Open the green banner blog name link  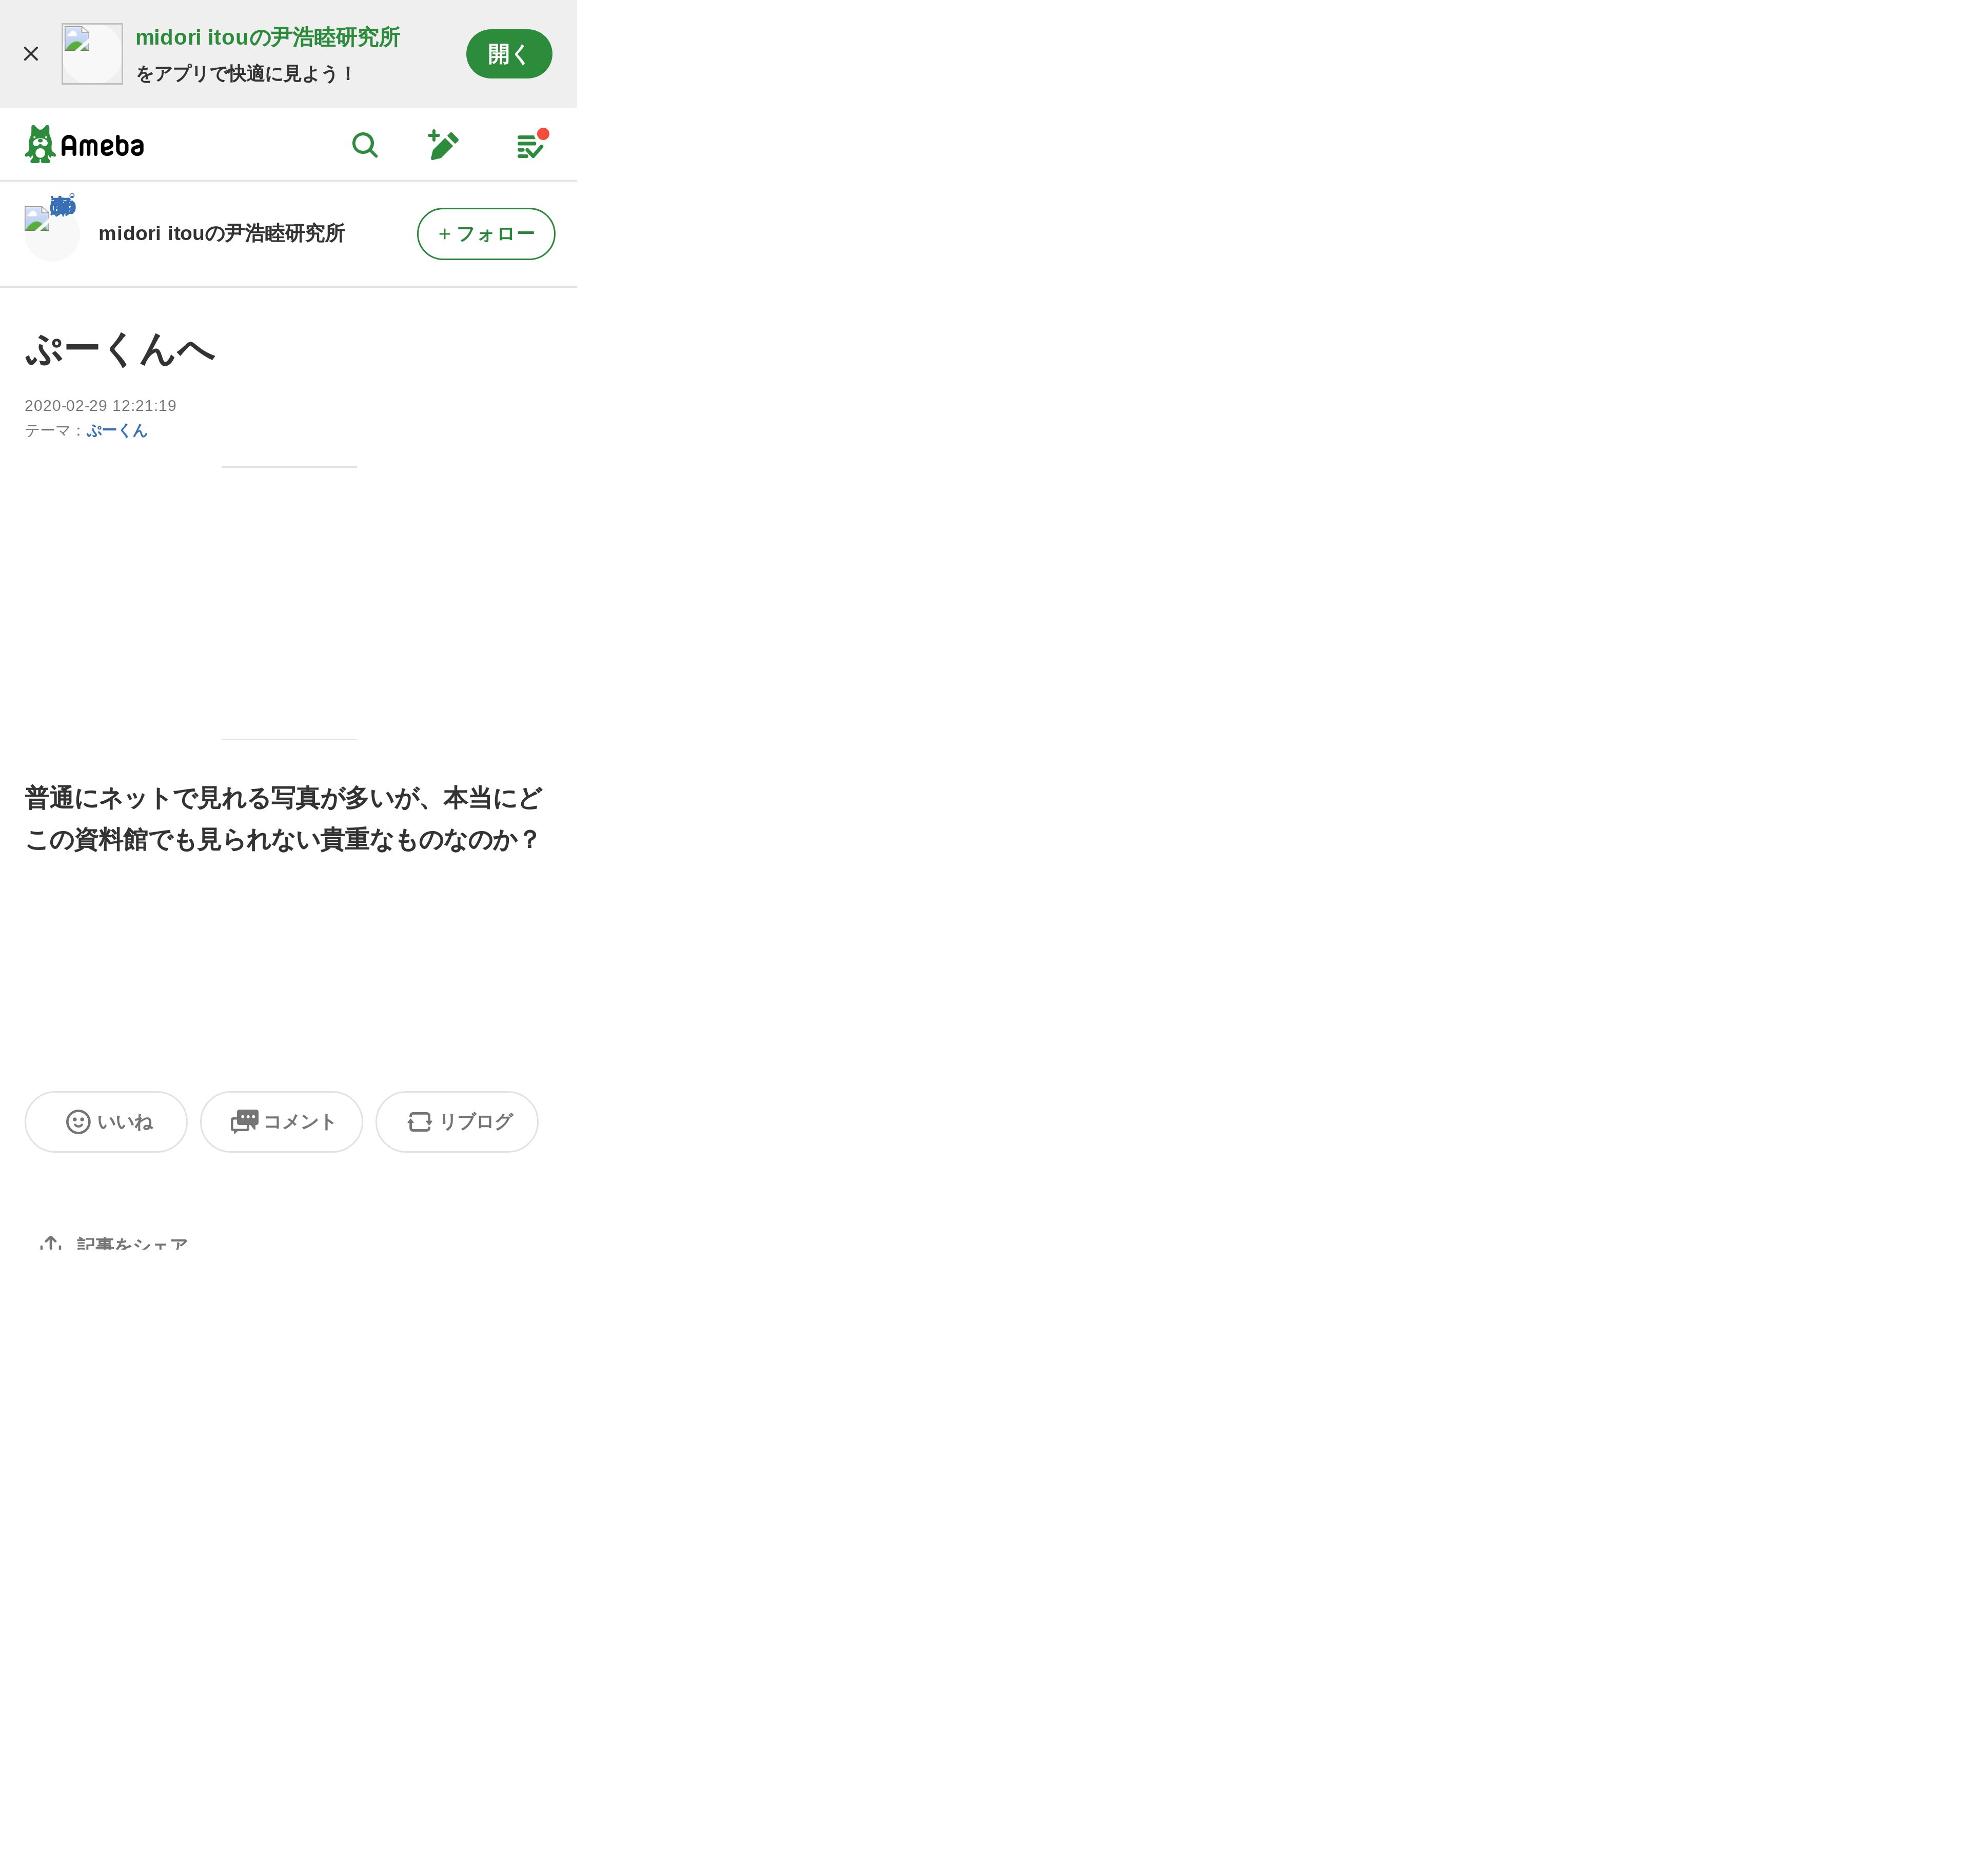coord(268,38)
